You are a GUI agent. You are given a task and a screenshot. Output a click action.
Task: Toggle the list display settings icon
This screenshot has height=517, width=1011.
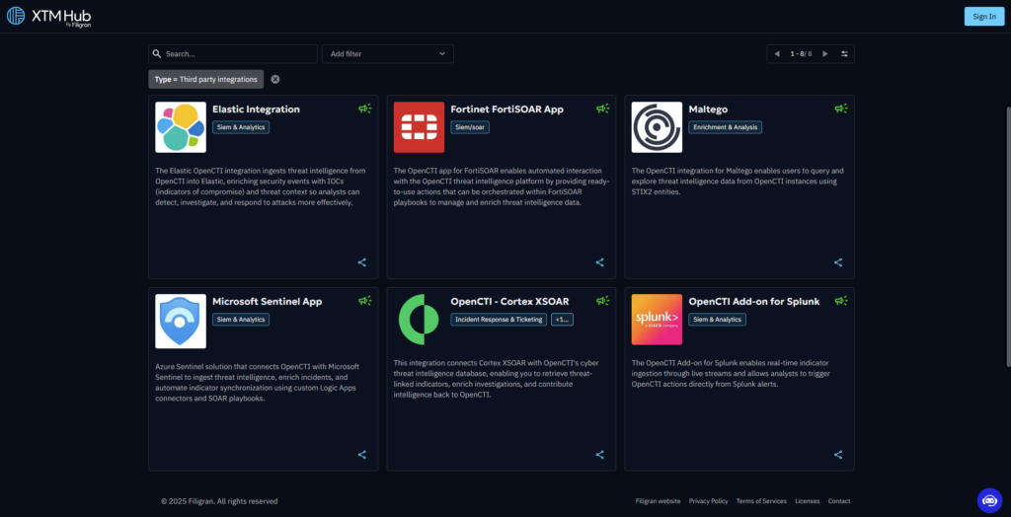click(x=844, y=53)
